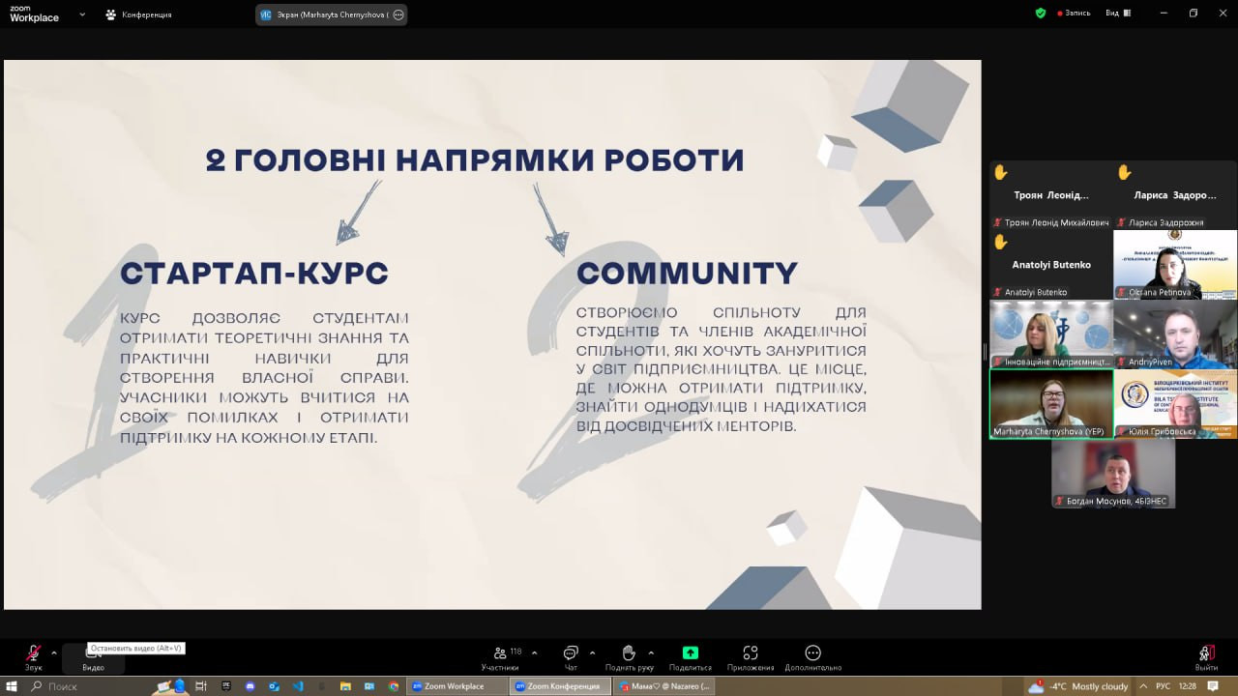Select Oksana Petinova video tile
Image resolution: width=1238 pixels, height=696 pixels.
(x=1175, y=264)
